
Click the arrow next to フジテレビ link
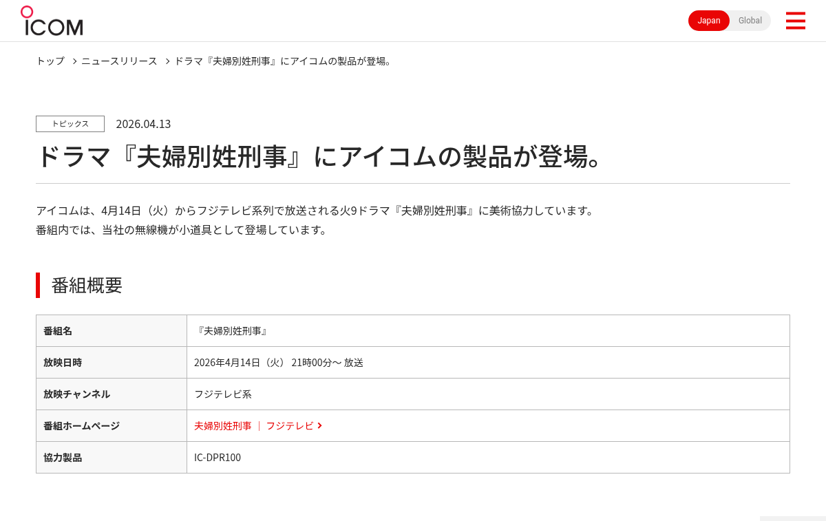click(x=320, y=426)
